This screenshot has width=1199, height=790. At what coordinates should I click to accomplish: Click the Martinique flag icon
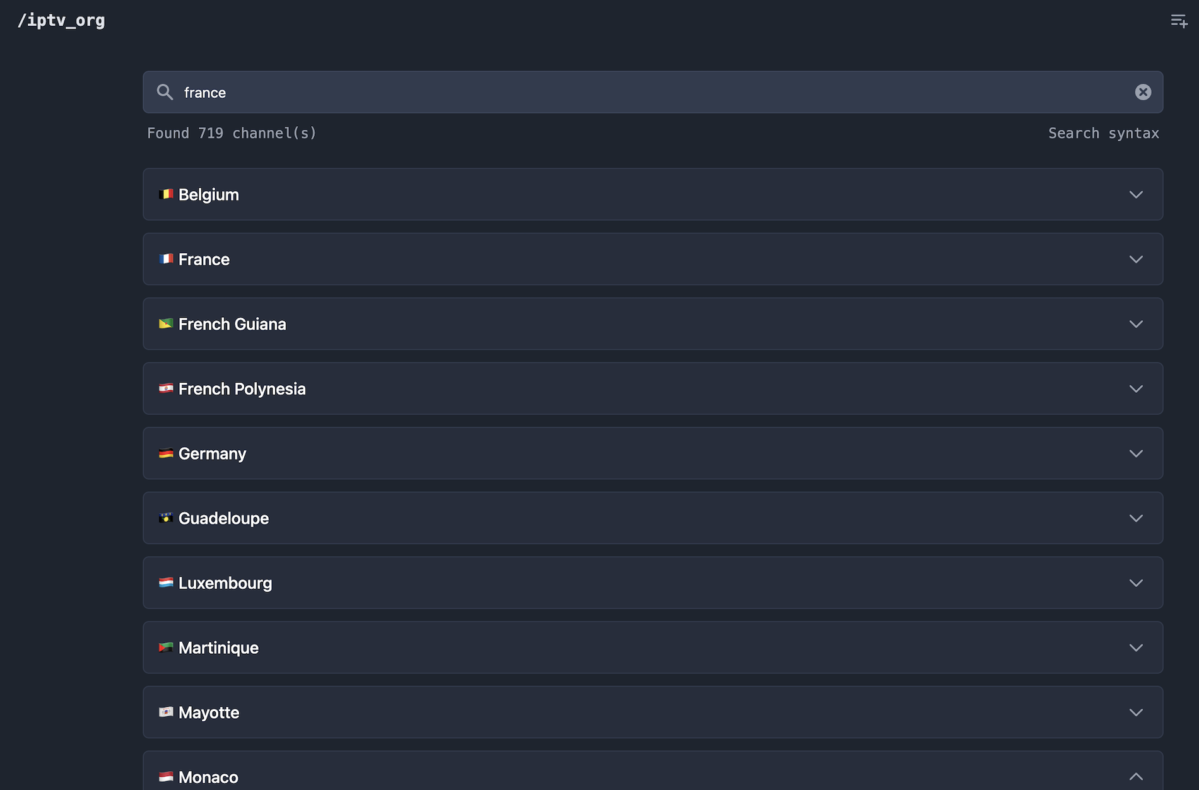pos(166,647)
